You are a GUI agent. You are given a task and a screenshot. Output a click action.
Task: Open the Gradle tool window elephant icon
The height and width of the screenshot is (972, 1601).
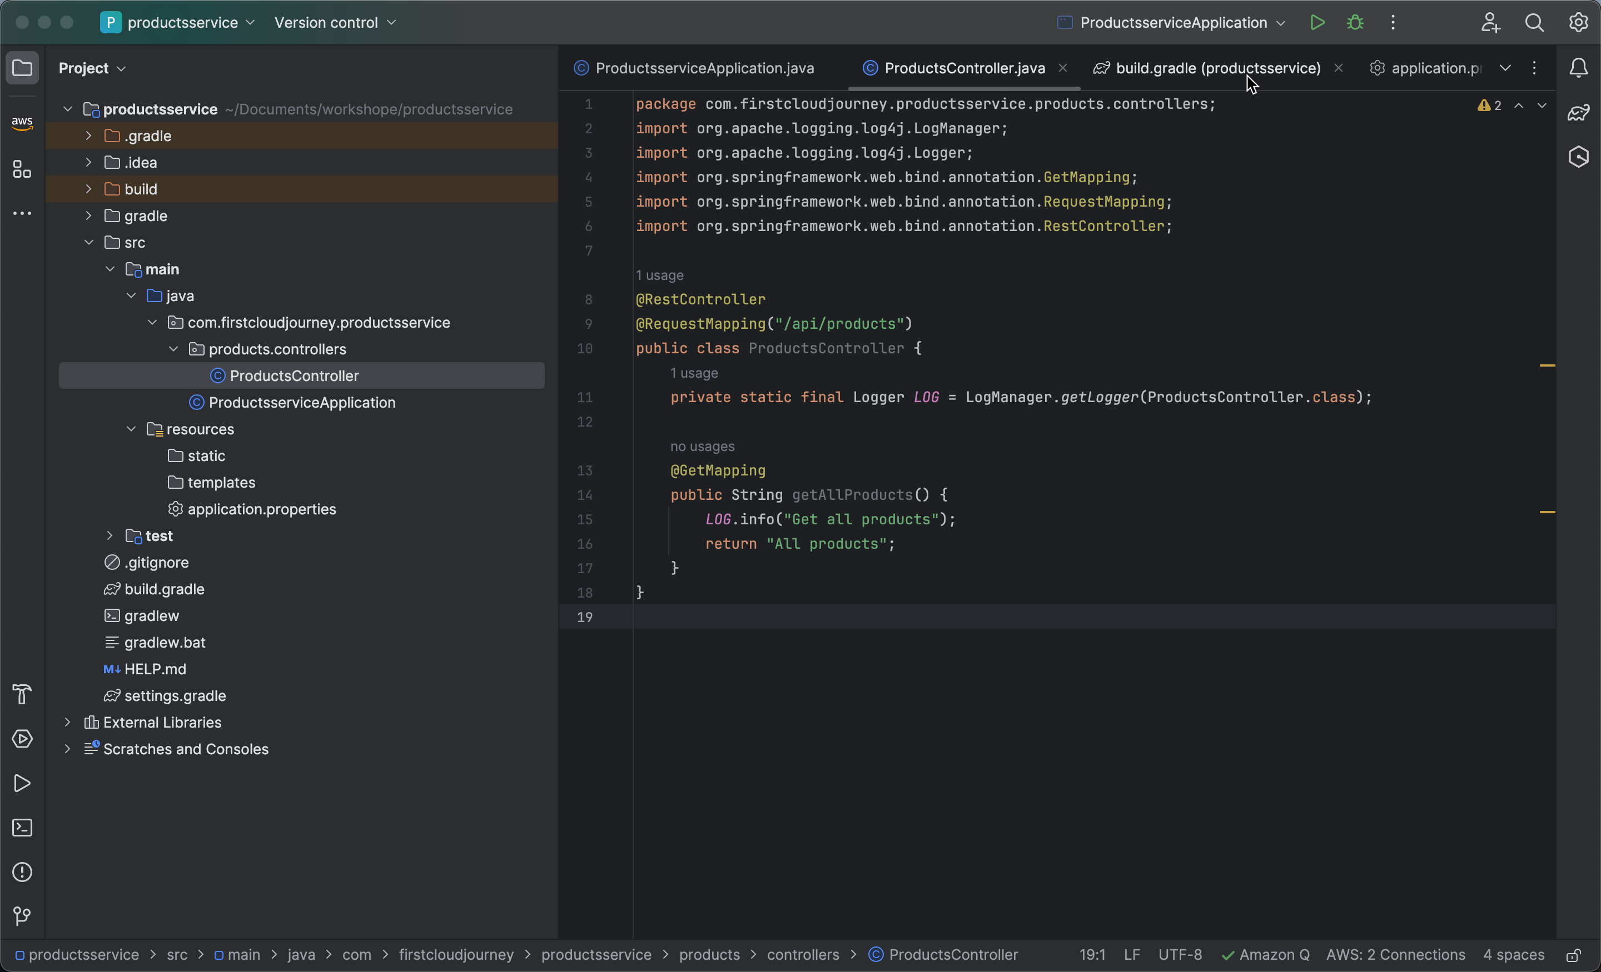(1578, 112)
